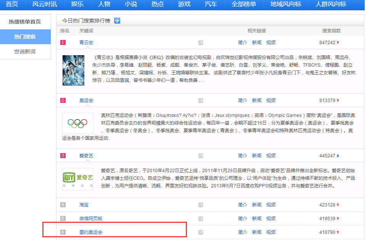This screenshot has width=367, height=240.
Task: Open 热点 in the top navigation
Action: [x=158, y=4]
